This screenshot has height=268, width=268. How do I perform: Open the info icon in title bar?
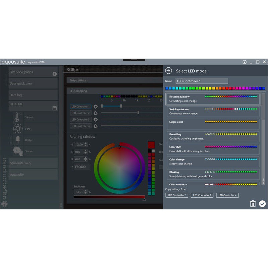coord(245,62)
